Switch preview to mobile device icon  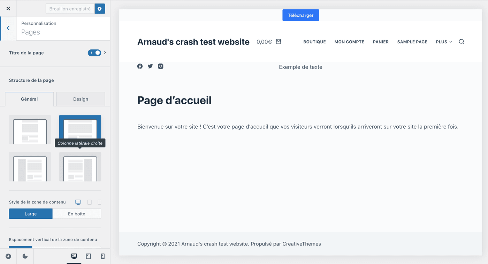pos(103,256)
